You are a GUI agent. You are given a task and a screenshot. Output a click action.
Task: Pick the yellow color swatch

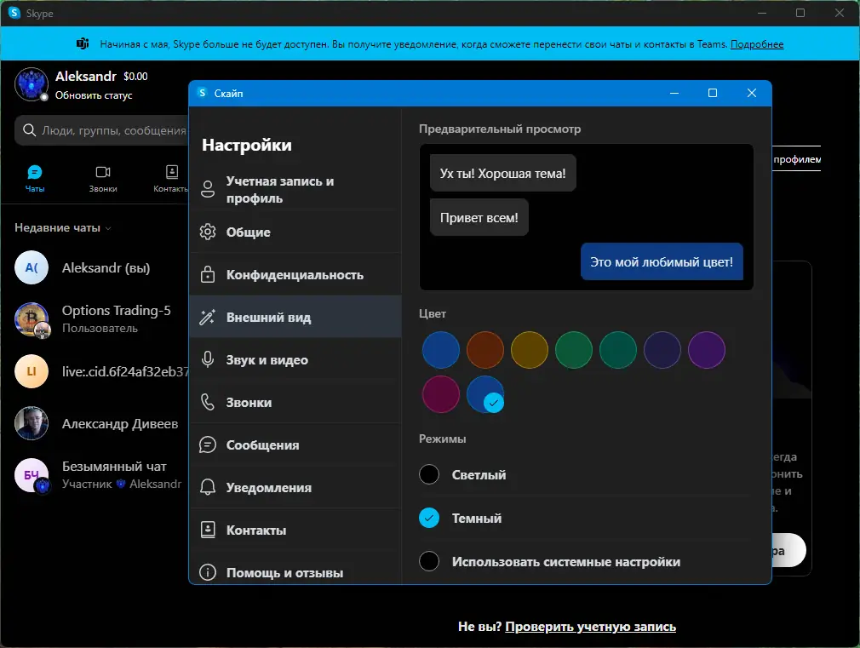[530, 350]
